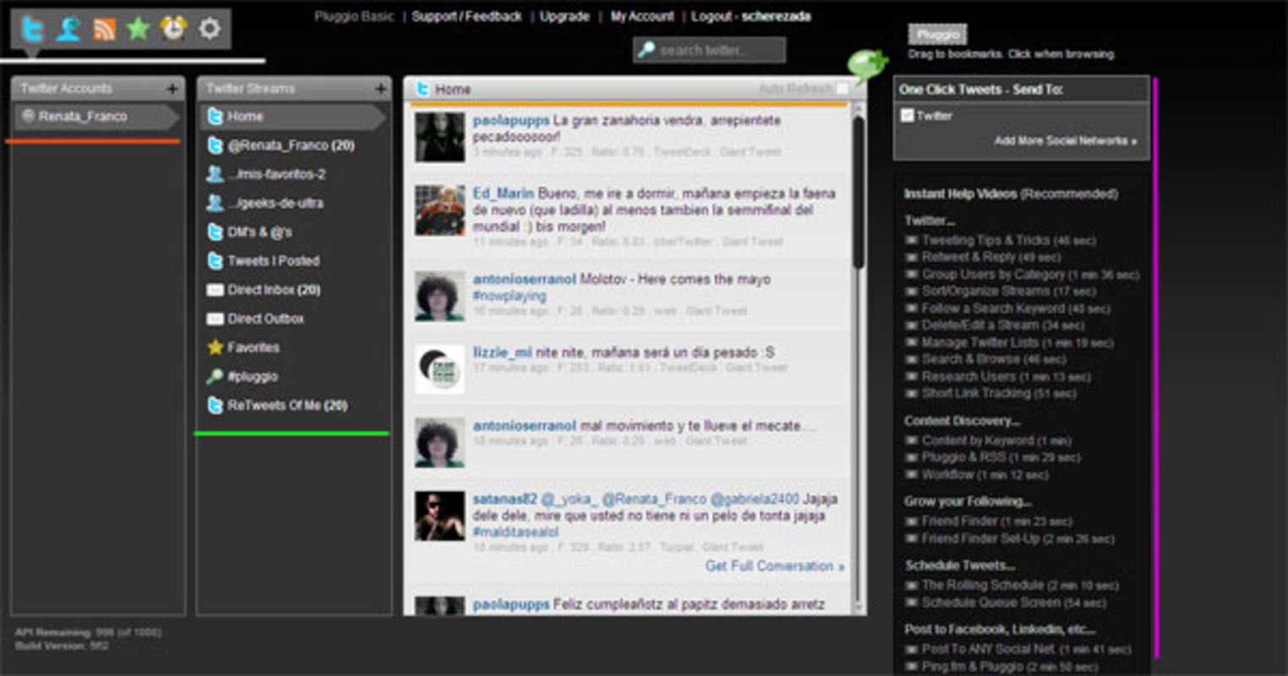
Task: Click the #pluggio search stream icon
Action: pyautogui.click(x=215, y=376)
